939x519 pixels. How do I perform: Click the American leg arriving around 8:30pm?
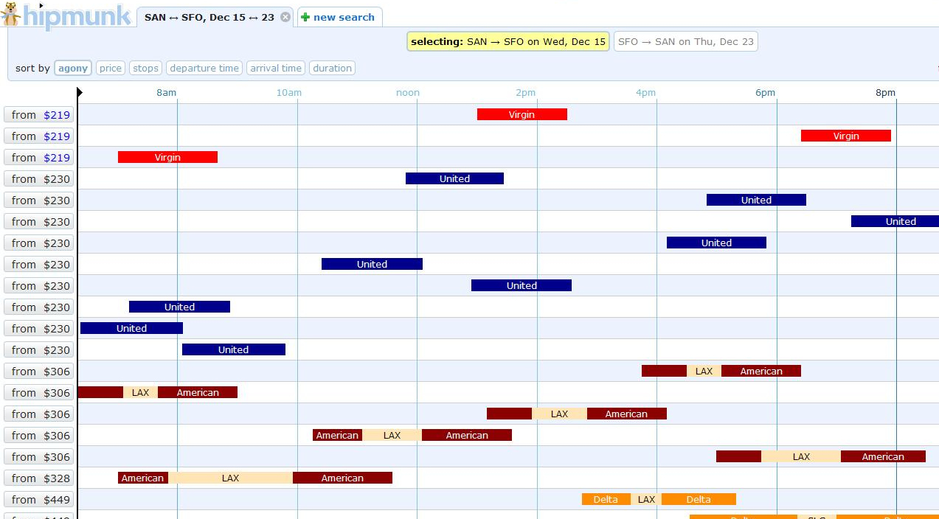coord(883,456)
